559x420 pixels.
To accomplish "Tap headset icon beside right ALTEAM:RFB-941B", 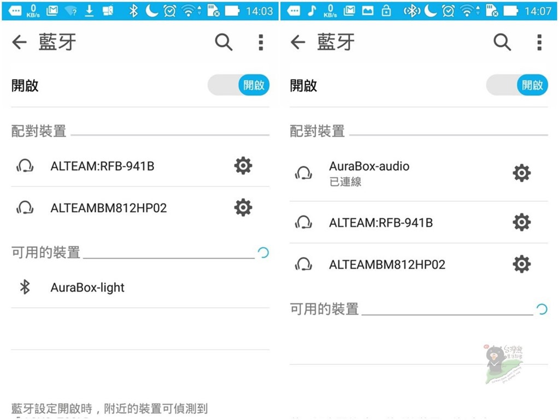I will [303, 223].
